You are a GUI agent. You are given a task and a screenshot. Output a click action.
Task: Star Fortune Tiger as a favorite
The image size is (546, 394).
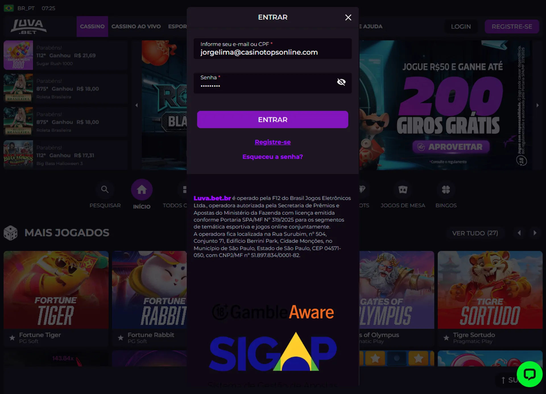(12, 338)
